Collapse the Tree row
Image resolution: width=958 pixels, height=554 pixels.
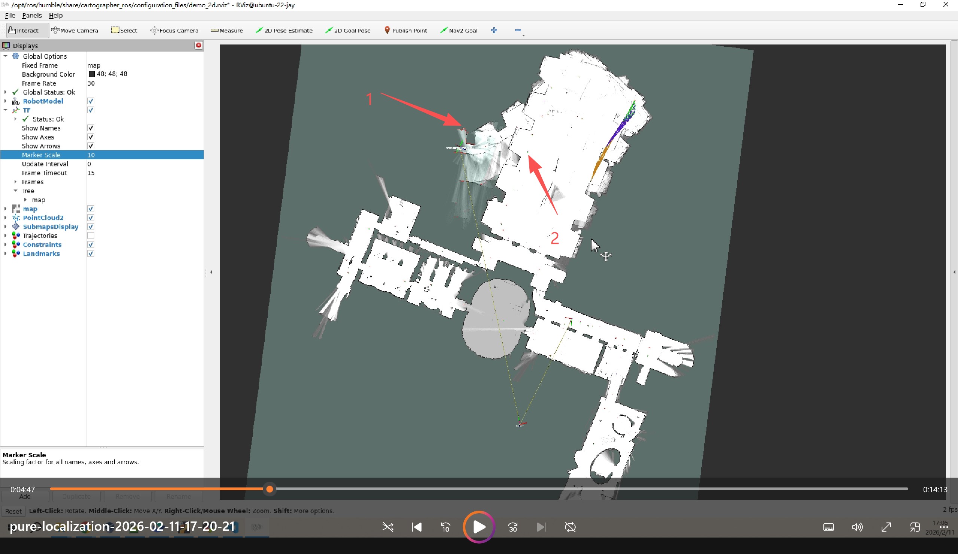[15, 191]
